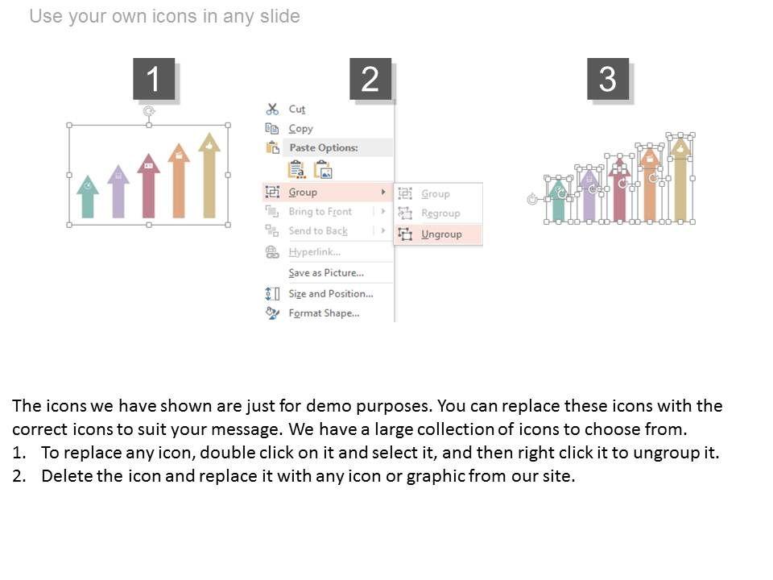Click the red arrow in grouped chart
This screenshot has height=580, width=773.
click(x=148, y=186)
